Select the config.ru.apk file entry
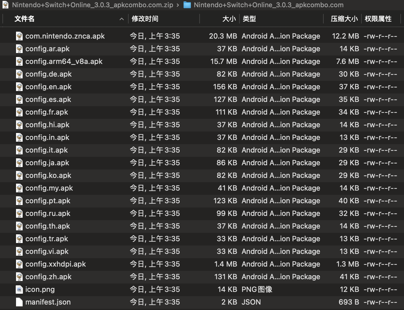The height and width of the screenshot is (310, 404). tap(48, 214)
